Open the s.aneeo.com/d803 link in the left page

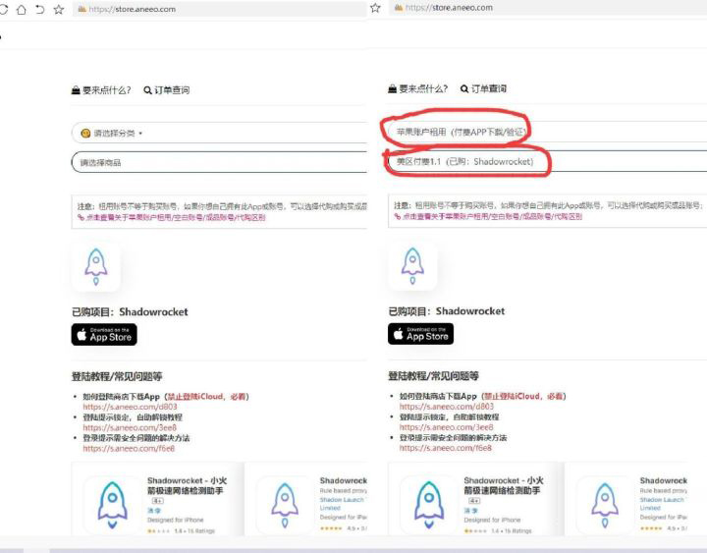(115, 406)
